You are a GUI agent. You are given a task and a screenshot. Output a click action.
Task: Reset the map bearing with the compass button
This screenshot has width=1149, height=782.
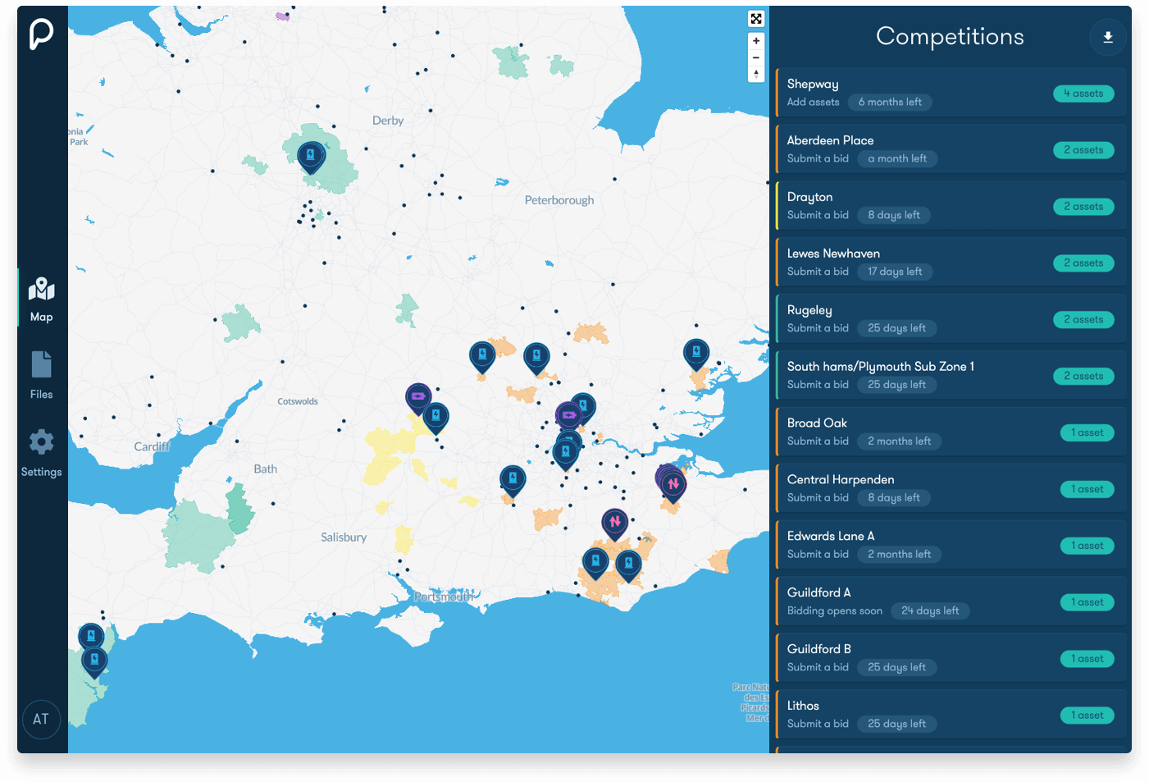[756, 74]
